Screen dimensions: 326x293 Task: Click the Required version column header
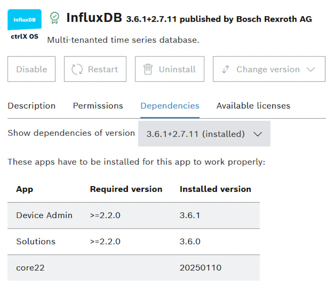(126, 189)
